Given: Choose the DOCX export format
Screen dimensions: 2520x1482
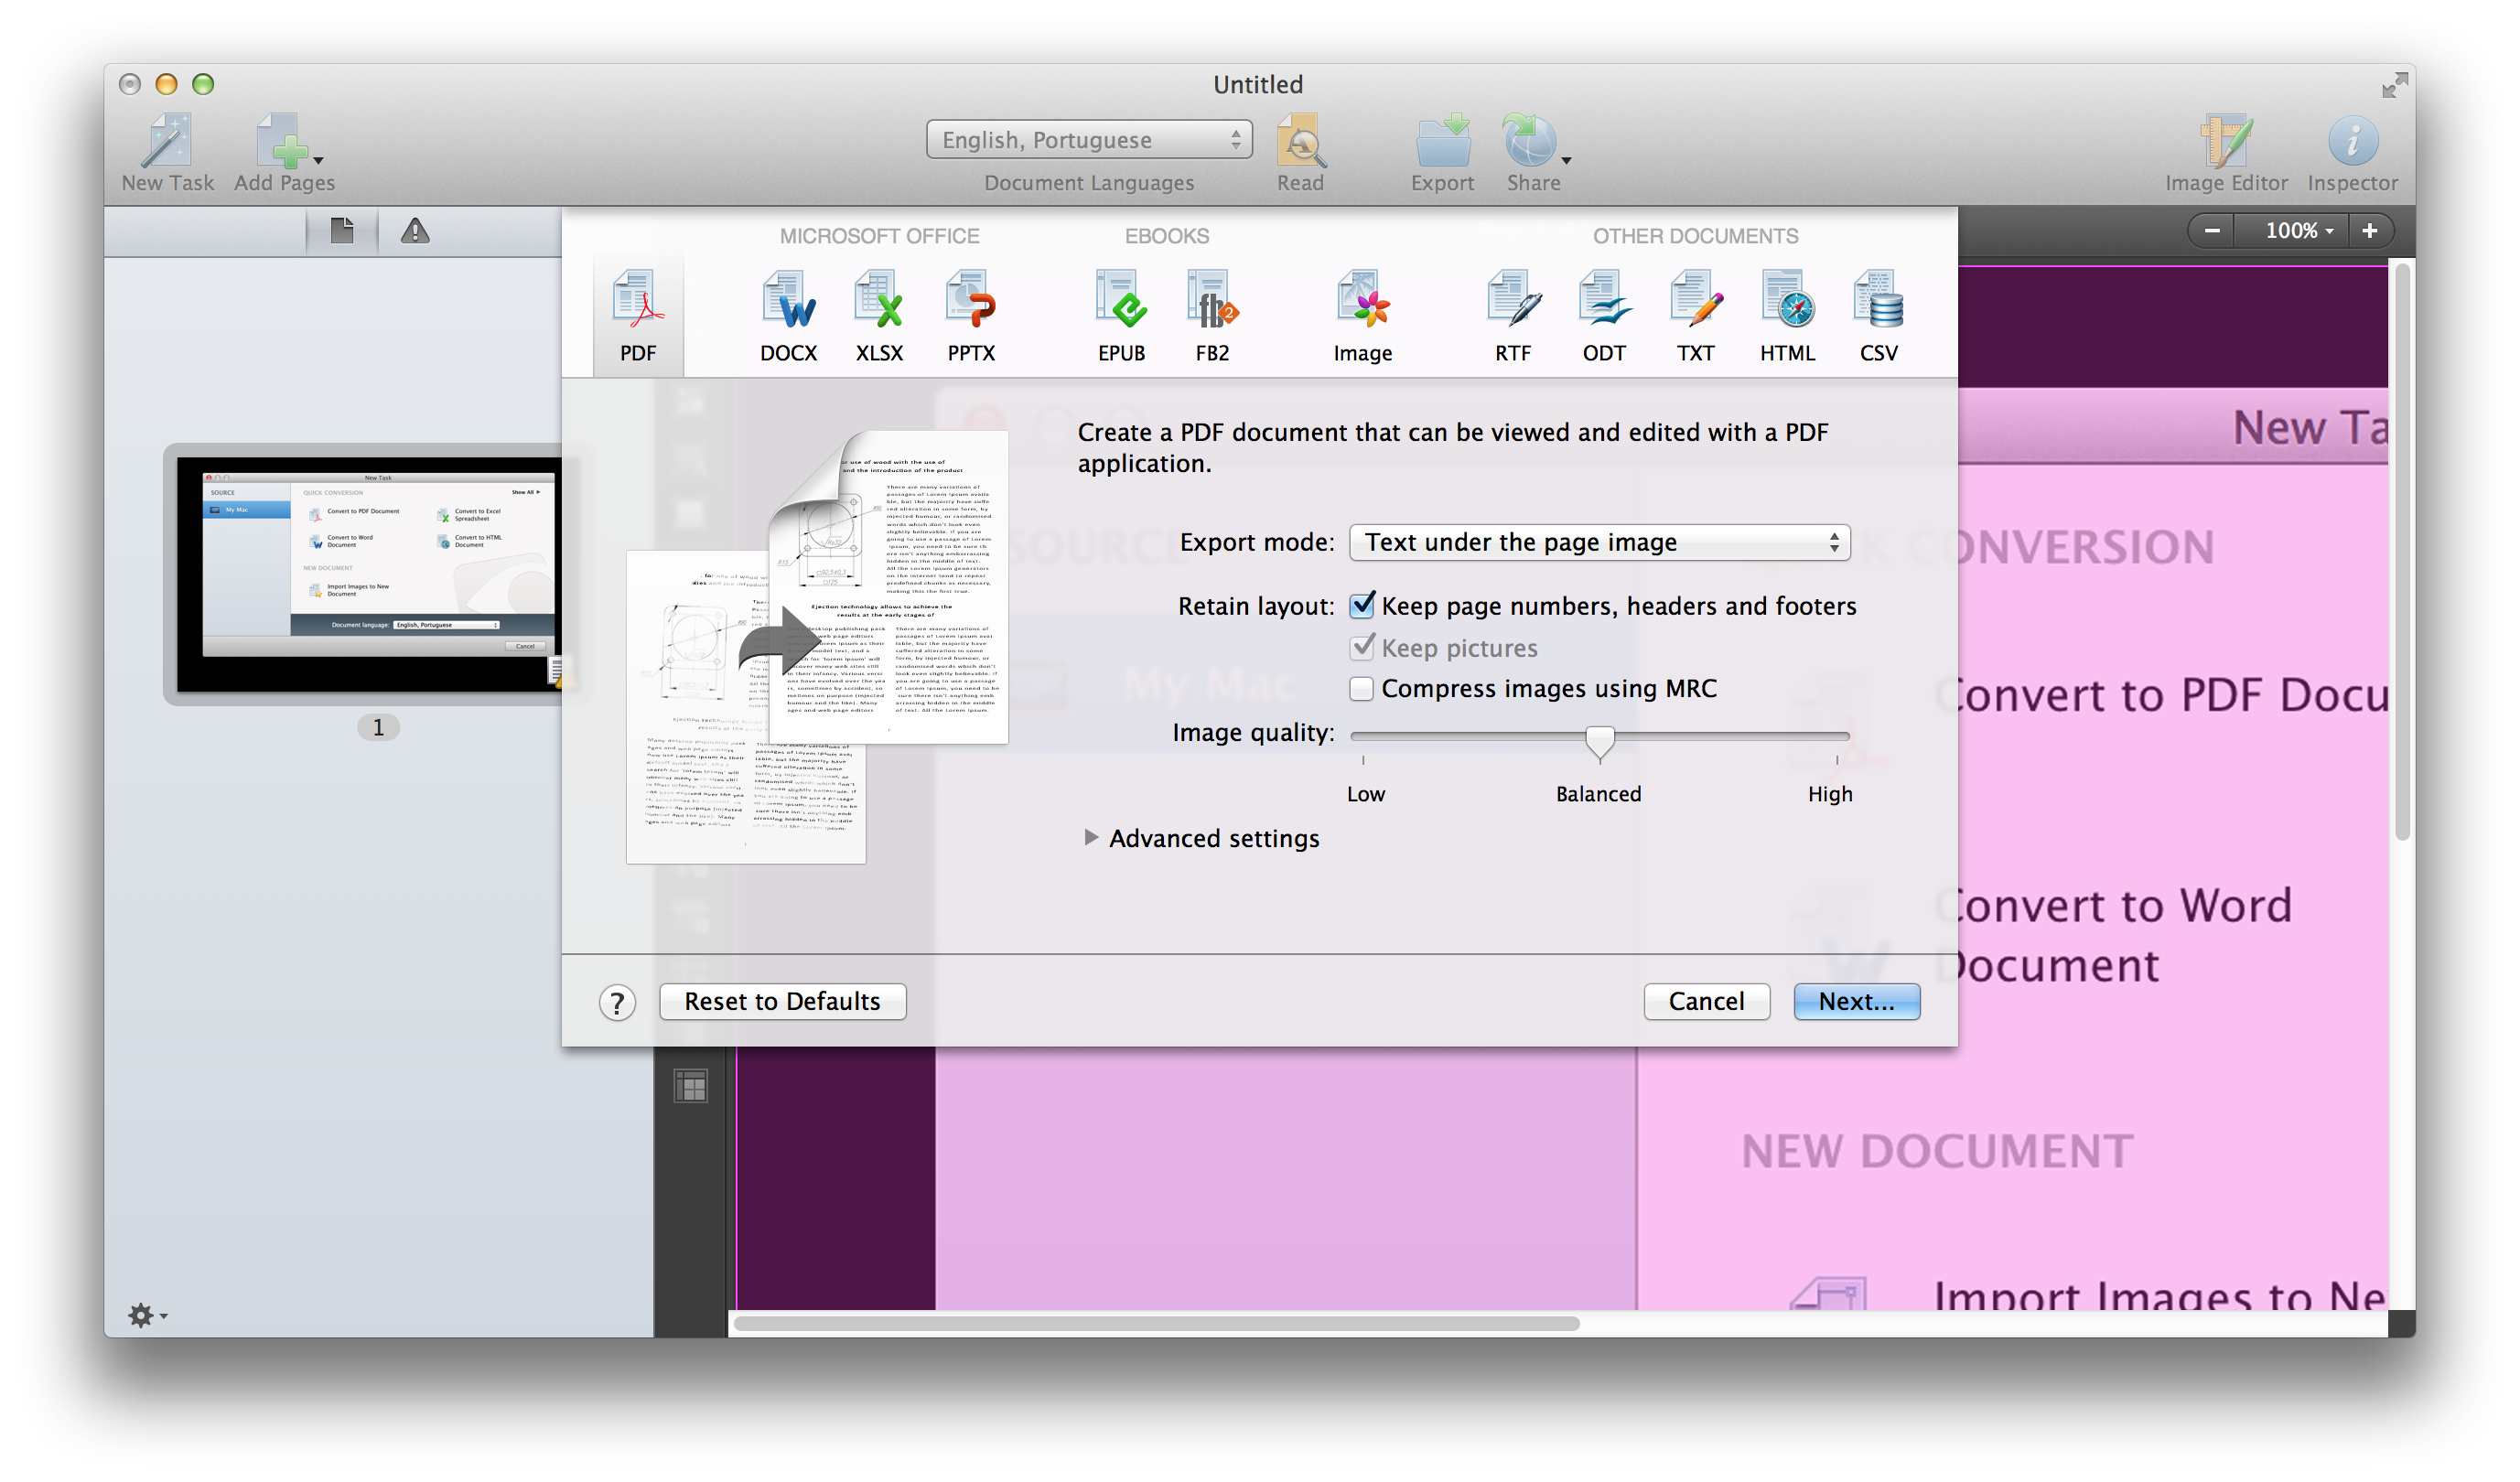Looking at the screenshot, I should pos(788,316).
